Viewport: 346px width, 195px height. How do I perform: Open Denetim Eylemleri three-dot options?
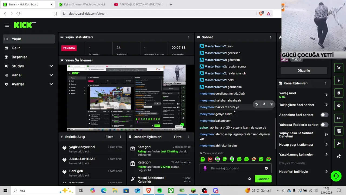coord(189,137)
